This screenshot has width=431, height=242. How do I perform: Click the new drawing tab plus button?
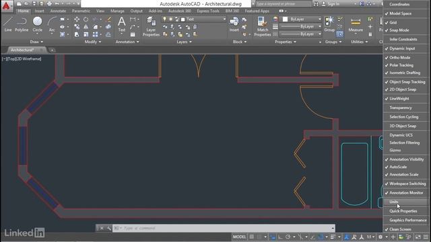tap(52, 50)
